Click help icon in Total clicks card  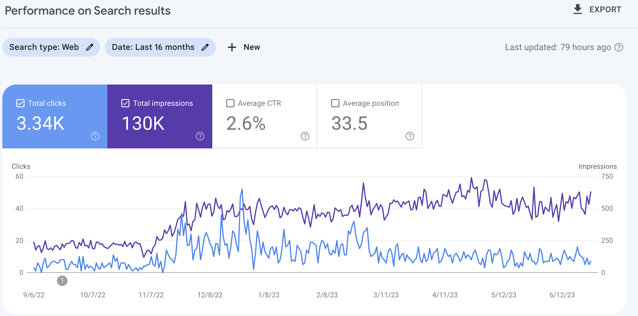pos(95,136)
